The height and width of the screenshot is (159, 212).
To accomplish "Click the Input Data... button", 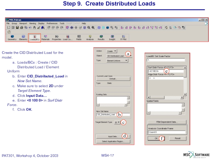I will pyautogui.click(x=113, y=136).
